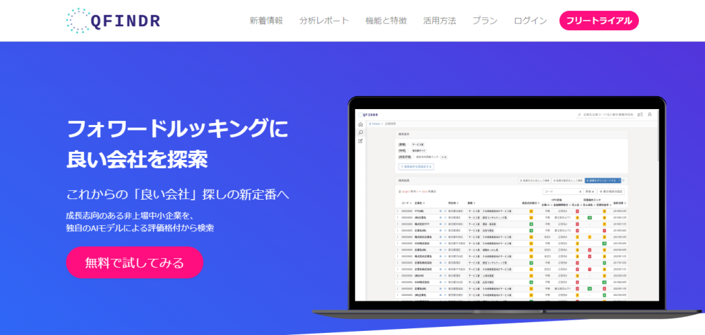This screenshot has height=335, width=705.
Task: Open the 分析レポート menu item
Action: click(324, 21)
